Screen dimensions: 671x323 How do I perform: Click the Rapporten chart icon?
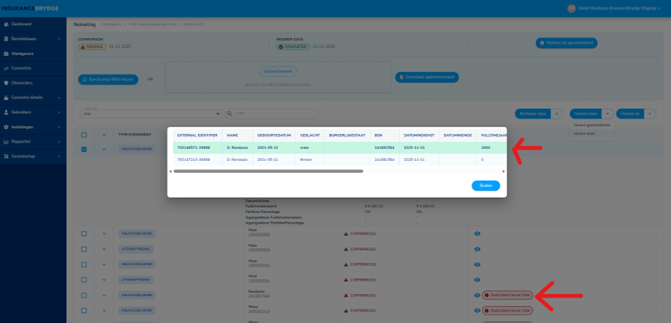(6, 141)
